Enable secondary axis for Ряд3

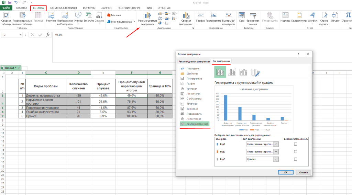pos(295,159)
